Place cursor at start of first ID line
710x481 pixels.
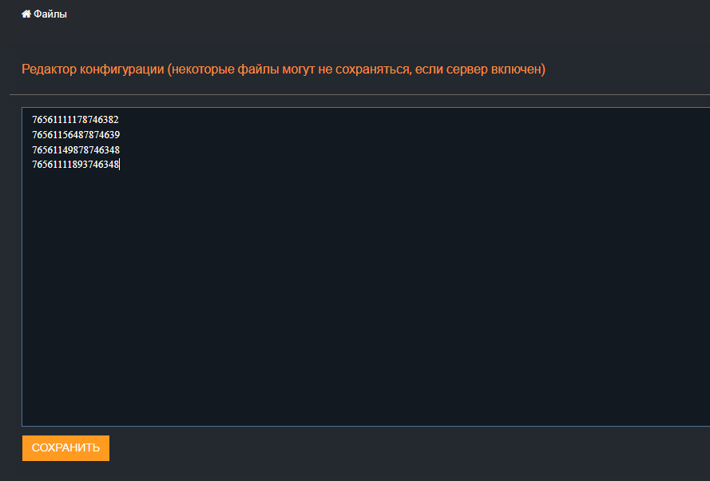(32, 120)
